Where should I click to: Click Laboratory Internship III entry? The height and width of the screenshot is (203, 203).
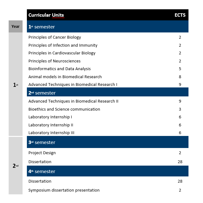(x=51, y=133)
